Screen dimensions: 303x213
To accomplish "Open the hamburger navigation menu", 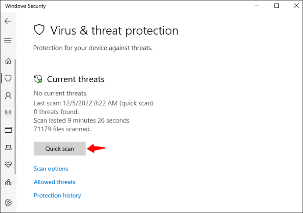I will coord(8,40).
